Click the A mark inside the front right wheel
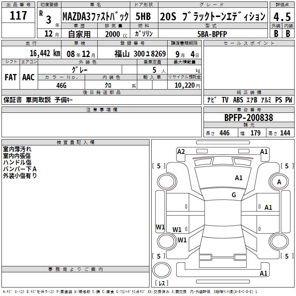 [x=279, y=182]
